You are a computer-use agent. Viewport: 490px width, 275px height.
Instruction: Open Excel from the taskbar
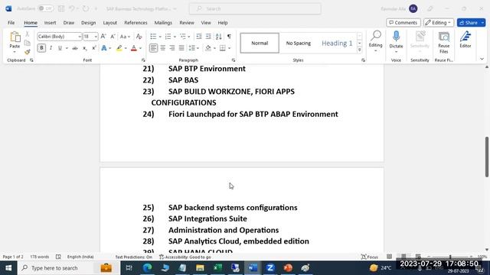coord(217,268)
